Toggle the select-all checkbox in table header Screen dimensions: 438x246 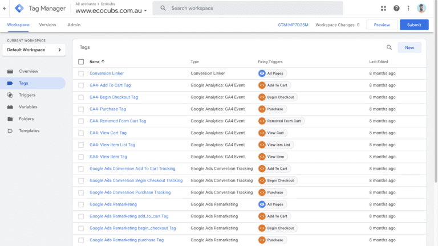point(81,61)
